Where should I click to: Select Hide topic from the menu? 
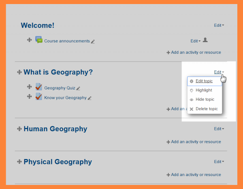point(205,100)
